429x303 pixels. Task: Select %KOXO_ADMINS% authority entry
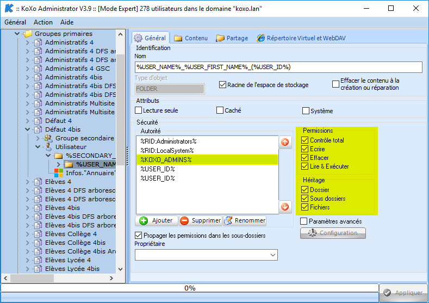(207, 160)
